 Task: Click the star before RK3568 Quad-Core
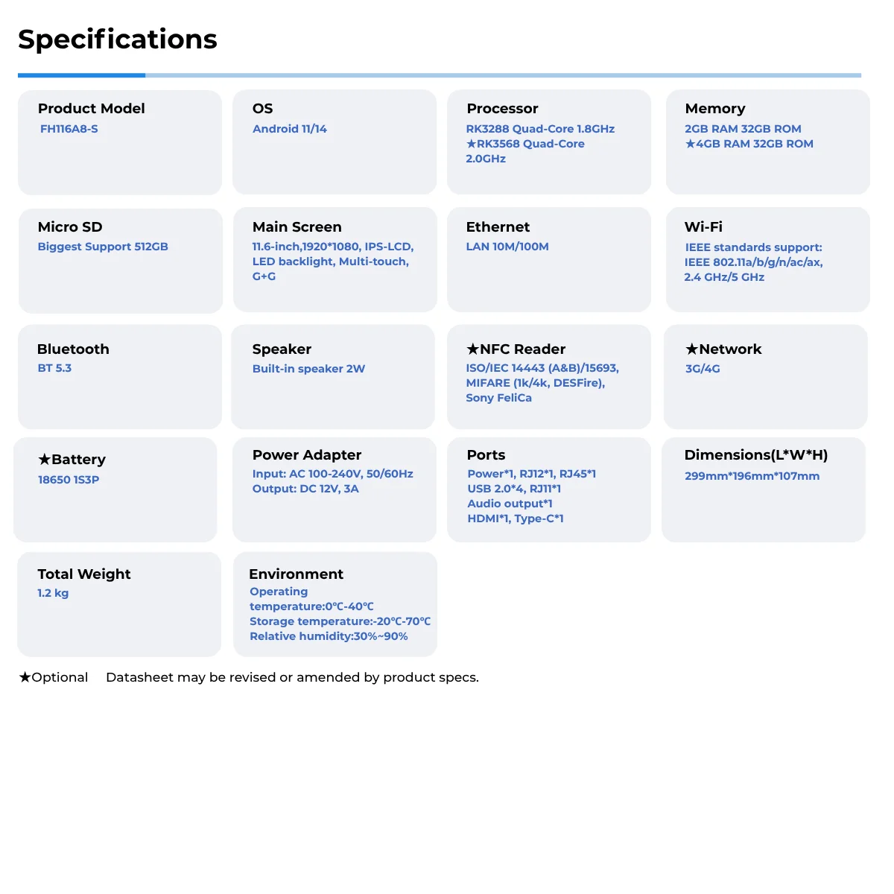click(471, 144)
